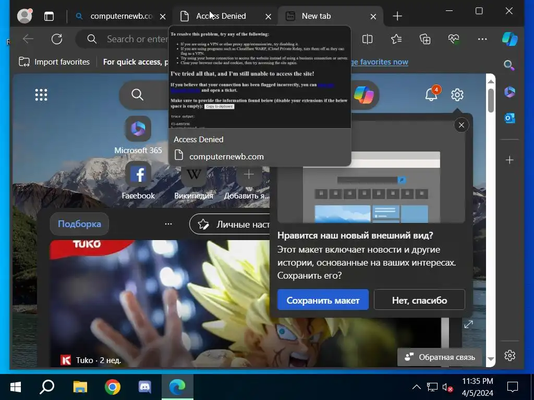Open the feed ellipsis options menu

[168, 224]
